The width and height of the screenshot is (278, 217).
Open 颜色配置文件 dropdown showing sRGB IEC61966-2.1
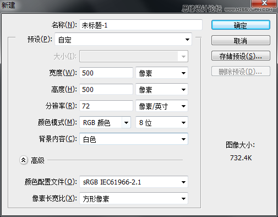(x=134, y=182)
